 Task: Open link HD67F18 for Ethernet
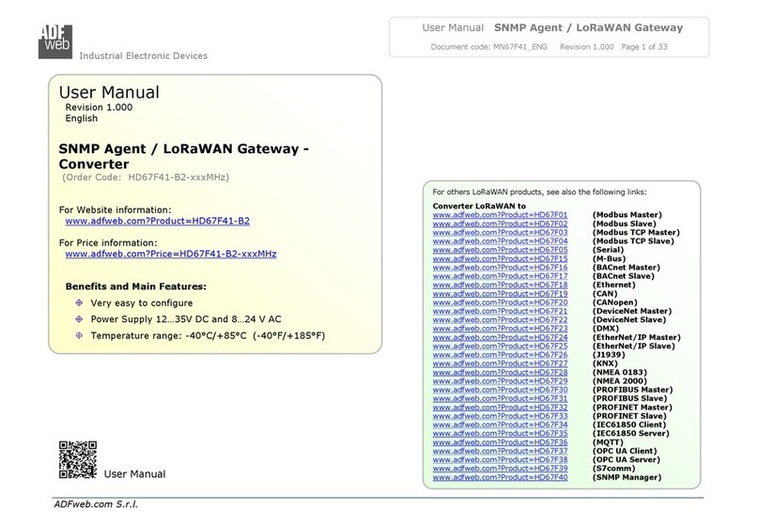click(x=500, y=285)
